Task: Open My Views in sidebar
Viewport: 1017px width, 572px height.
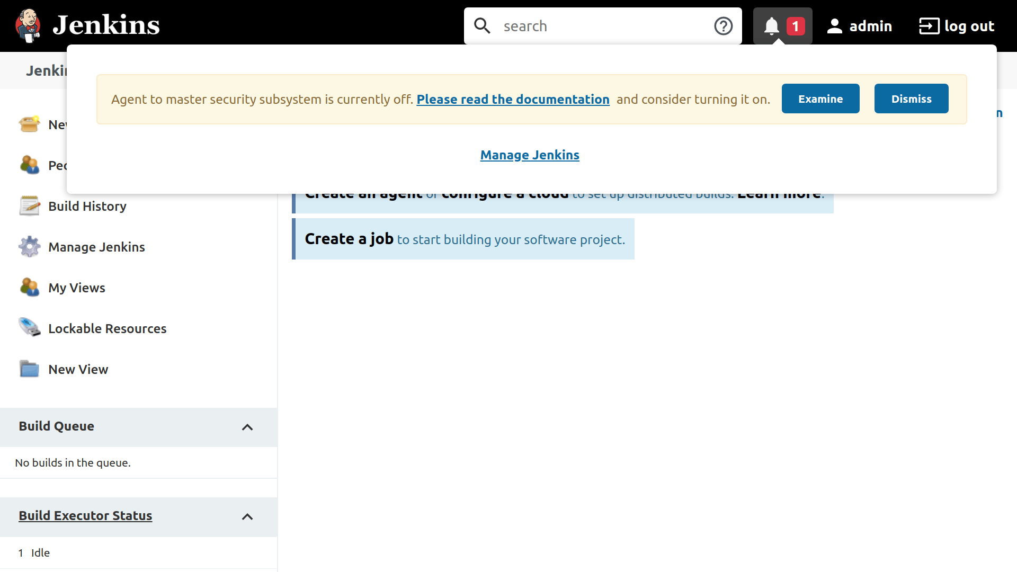Action: point(77,288)
